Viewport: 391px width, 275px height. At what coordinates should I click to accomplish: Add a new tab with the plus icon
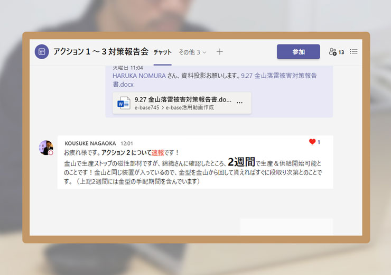(220, 52)
